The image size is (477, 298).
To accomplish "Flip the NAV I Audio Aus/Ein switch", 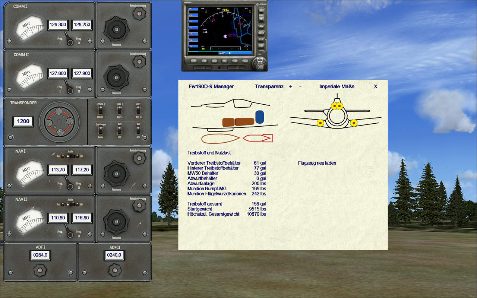I will (x=70, y=156).
